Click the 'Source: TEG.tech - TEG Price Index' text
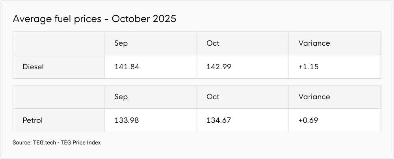The width and height of the screenshot is (394, 159). tap(57, 143)
